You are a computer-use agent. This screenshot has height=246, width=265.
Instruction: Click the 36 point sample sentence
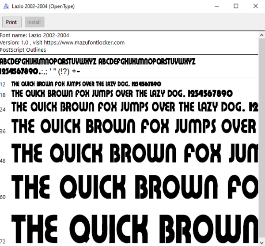(135, 126)
